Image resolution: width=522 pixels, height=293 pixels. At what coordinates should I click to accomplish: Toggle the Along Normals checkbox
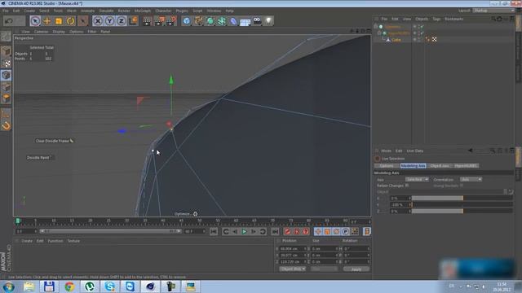click(462, 186)
